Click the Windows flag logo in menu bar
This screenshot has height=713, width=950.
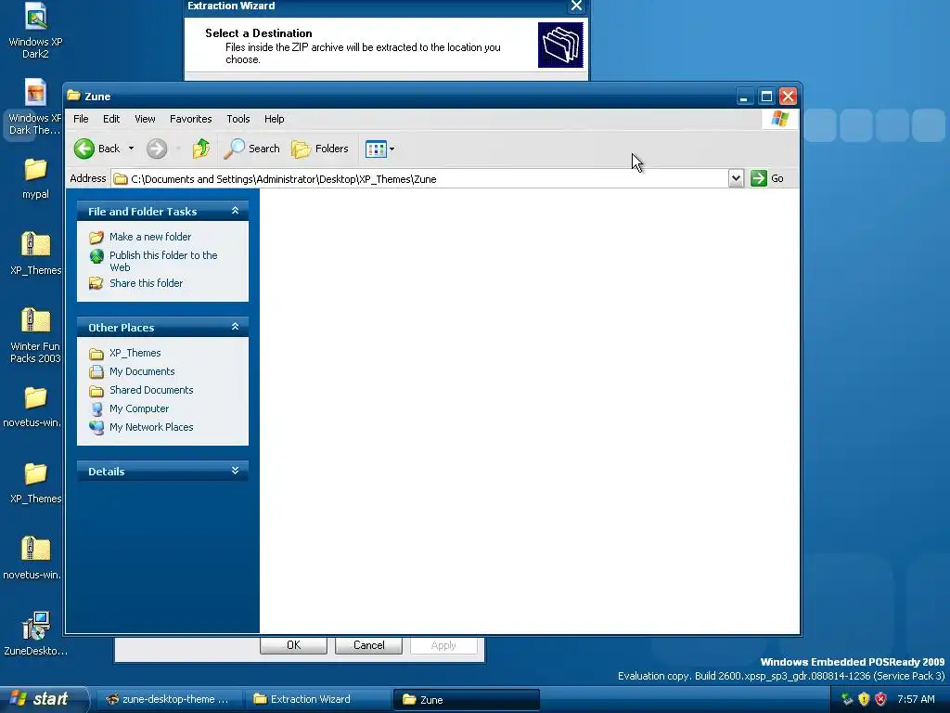[779, 119]
